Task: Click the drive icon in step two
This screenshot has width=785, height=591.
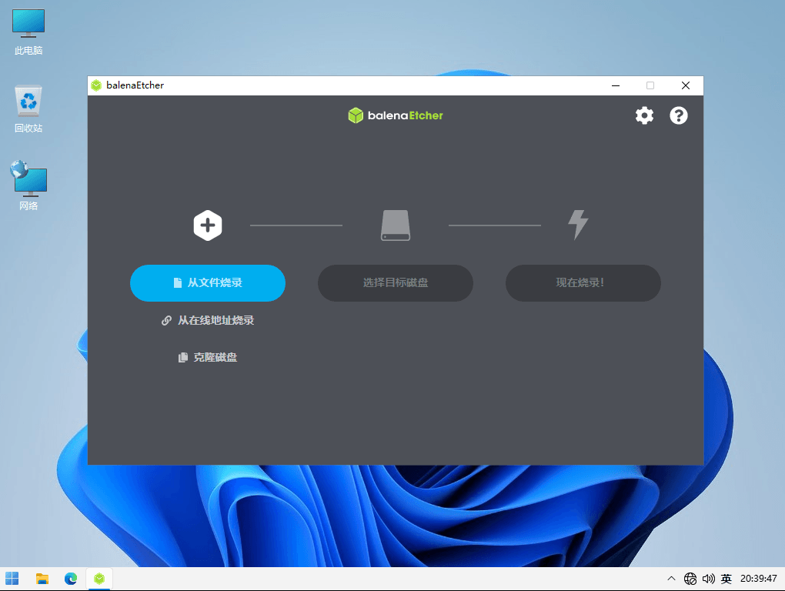Action: 396,225
